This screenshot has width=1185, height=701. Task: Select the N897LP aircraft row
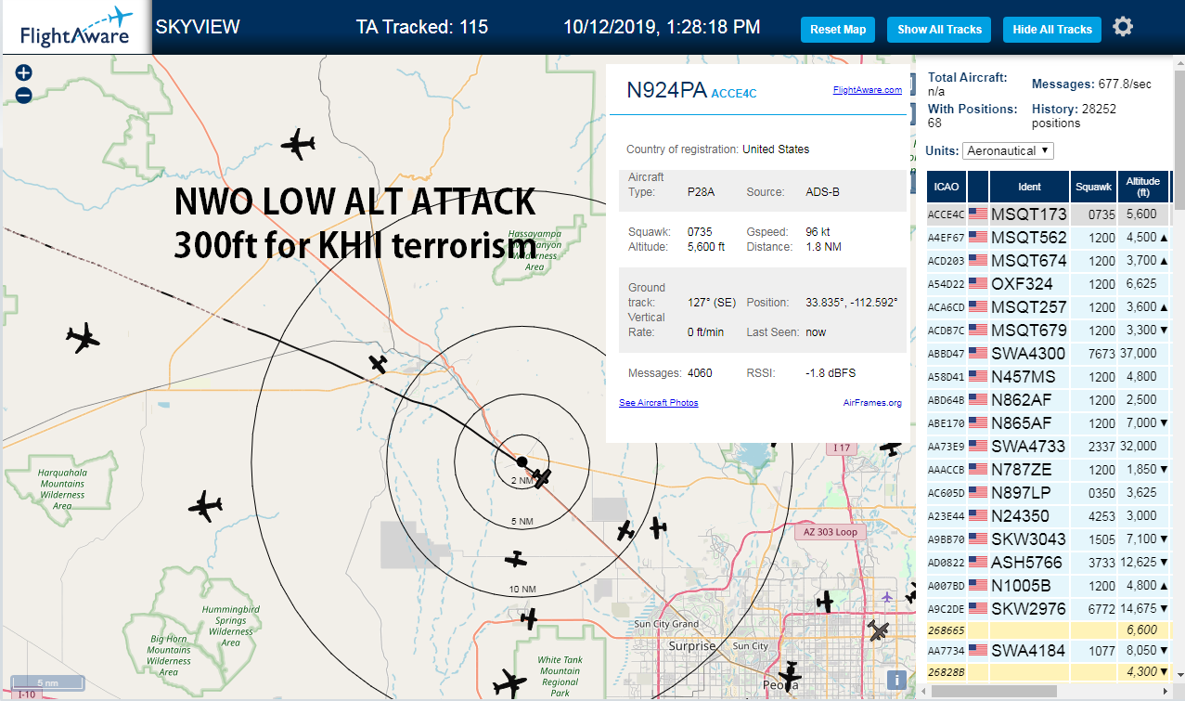1049,493
